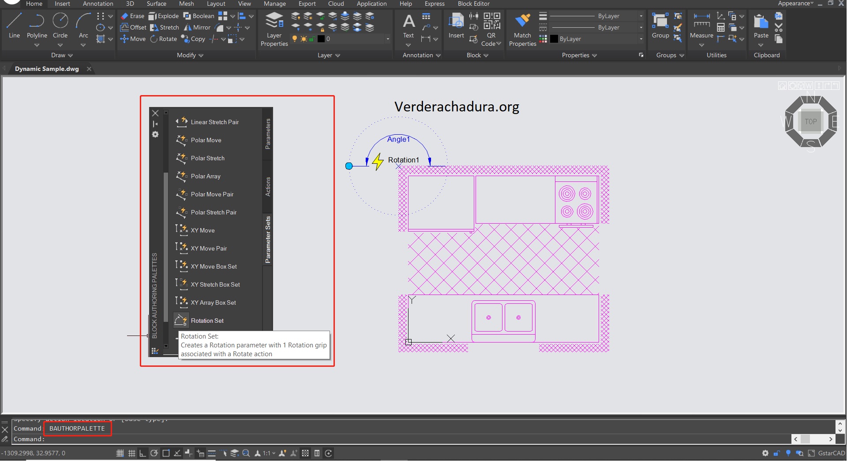Open the Express ribbon tab

click(x=435, y=4)
